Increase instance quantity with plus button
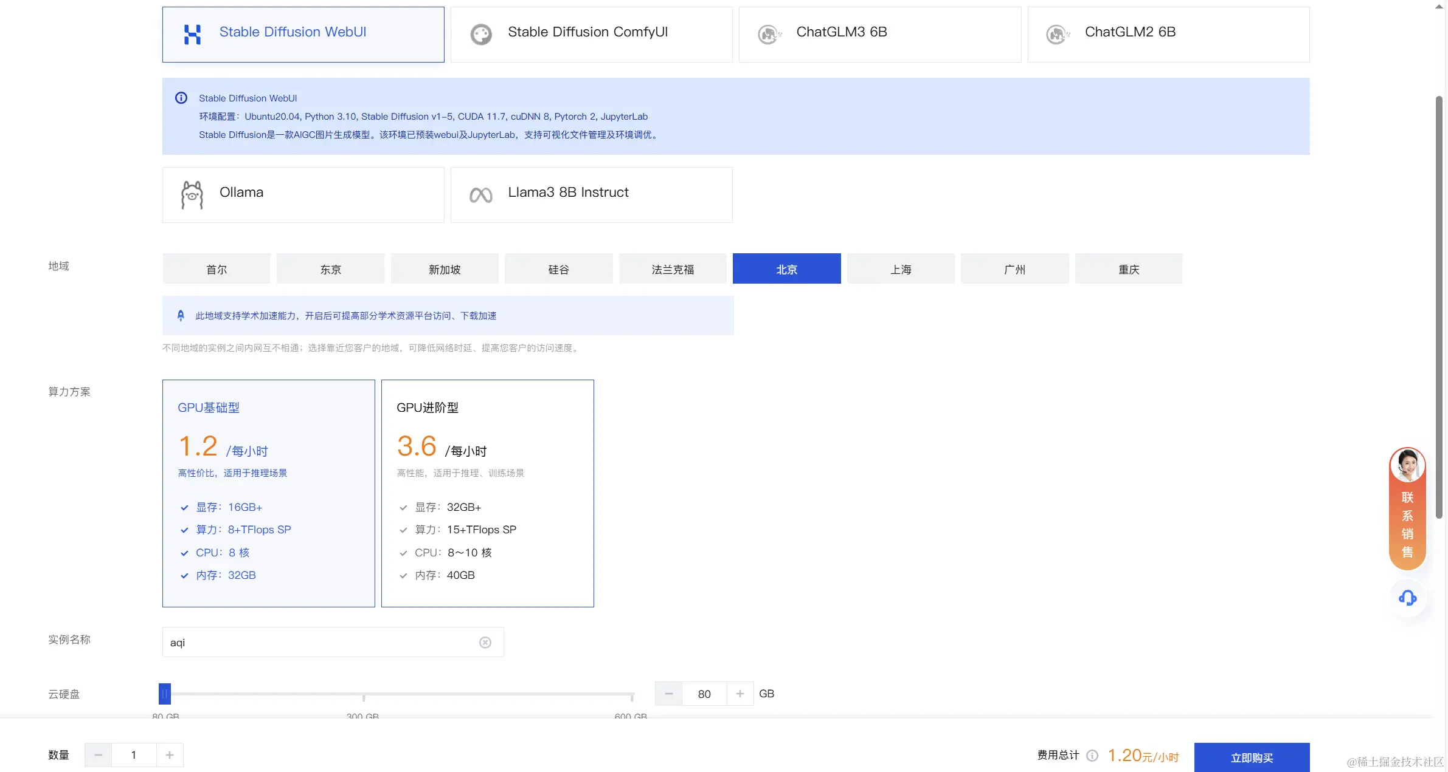Viewport: 1448px width, 772px height. click(x=170, y=754)
